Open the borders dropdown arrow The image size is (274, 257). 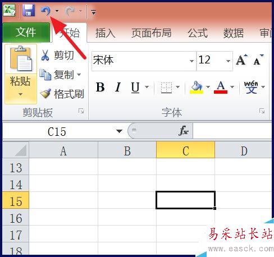click(x=178, y=87)
